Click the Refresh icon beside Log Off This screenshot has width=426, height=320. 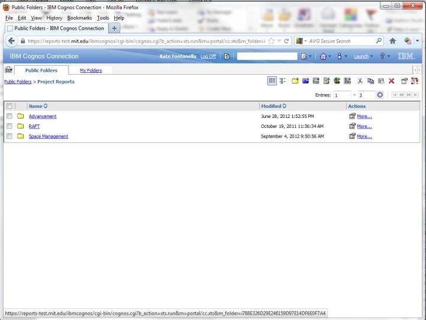[x=227, y=56]
